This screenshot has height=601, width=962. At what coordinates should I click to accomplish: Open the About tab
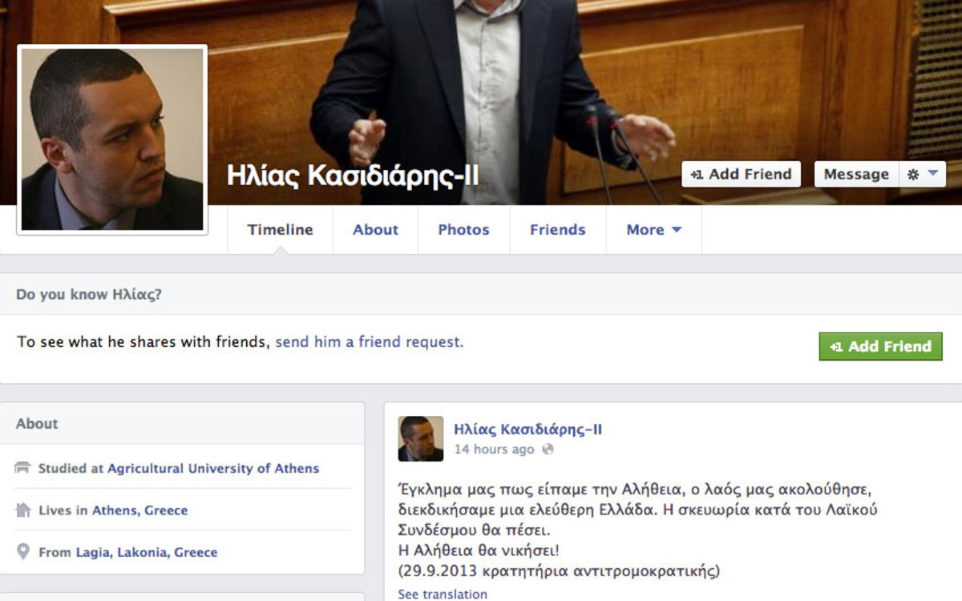(x=375, y=230)
